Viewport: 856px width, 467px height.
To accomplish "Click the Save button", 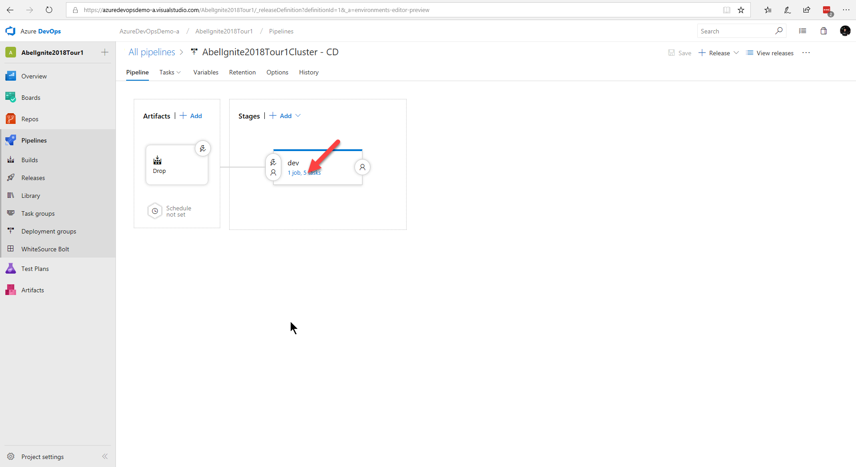I will click(x=679, y=53).
